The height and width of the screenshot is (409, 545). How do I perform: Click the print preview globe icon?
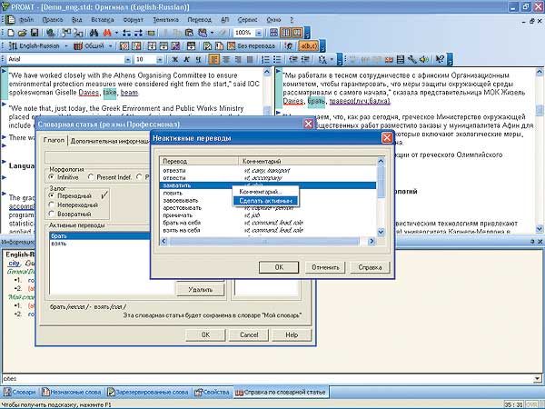click(50, 33)
